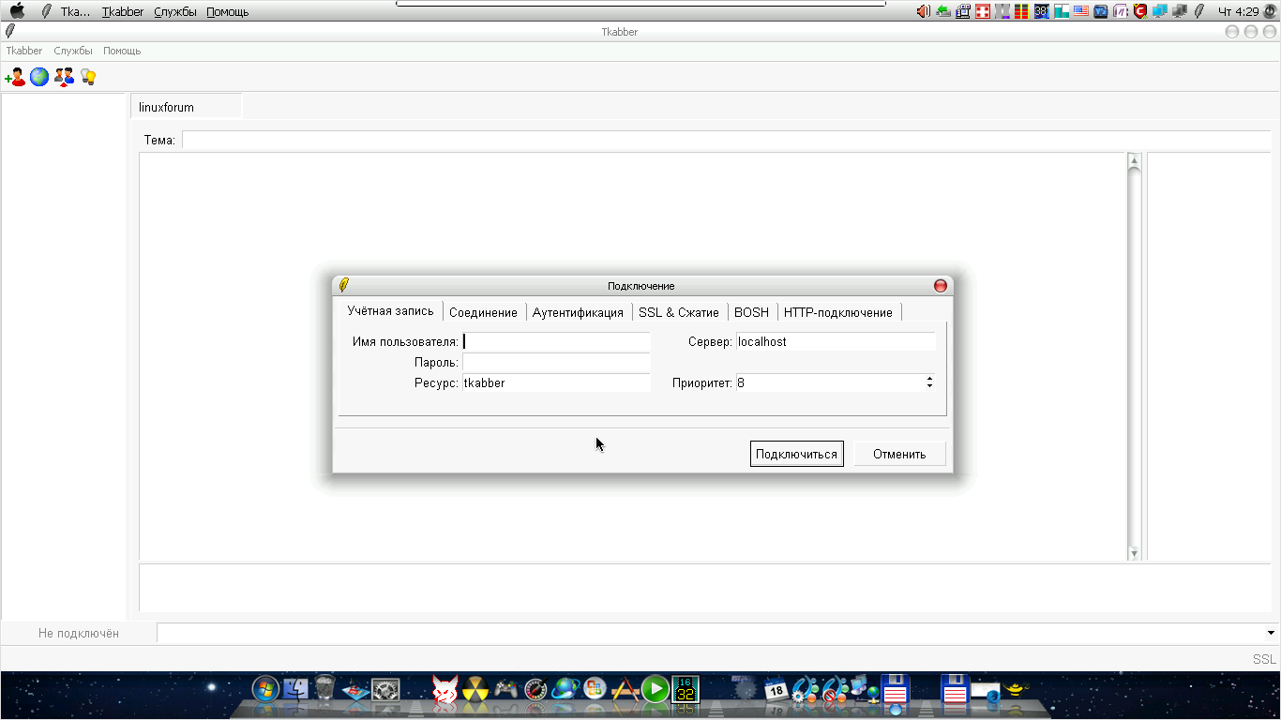
Task: Open Помощь in the top system menu bar
Action: (x=227, y=12)
